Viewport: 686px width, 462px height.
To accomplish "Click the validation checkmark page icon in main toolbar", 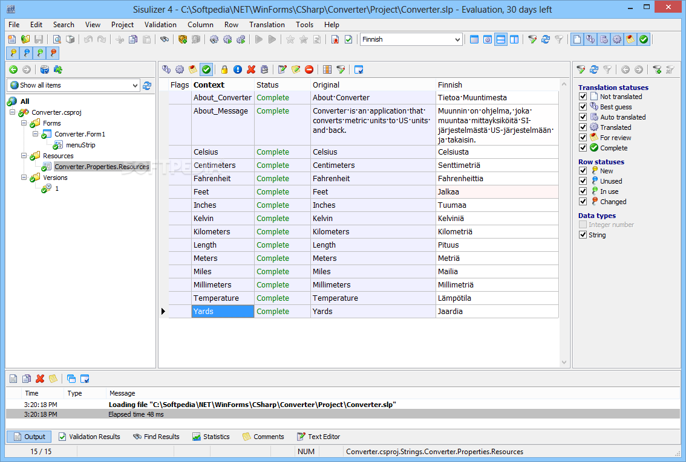I will [348, 39].
